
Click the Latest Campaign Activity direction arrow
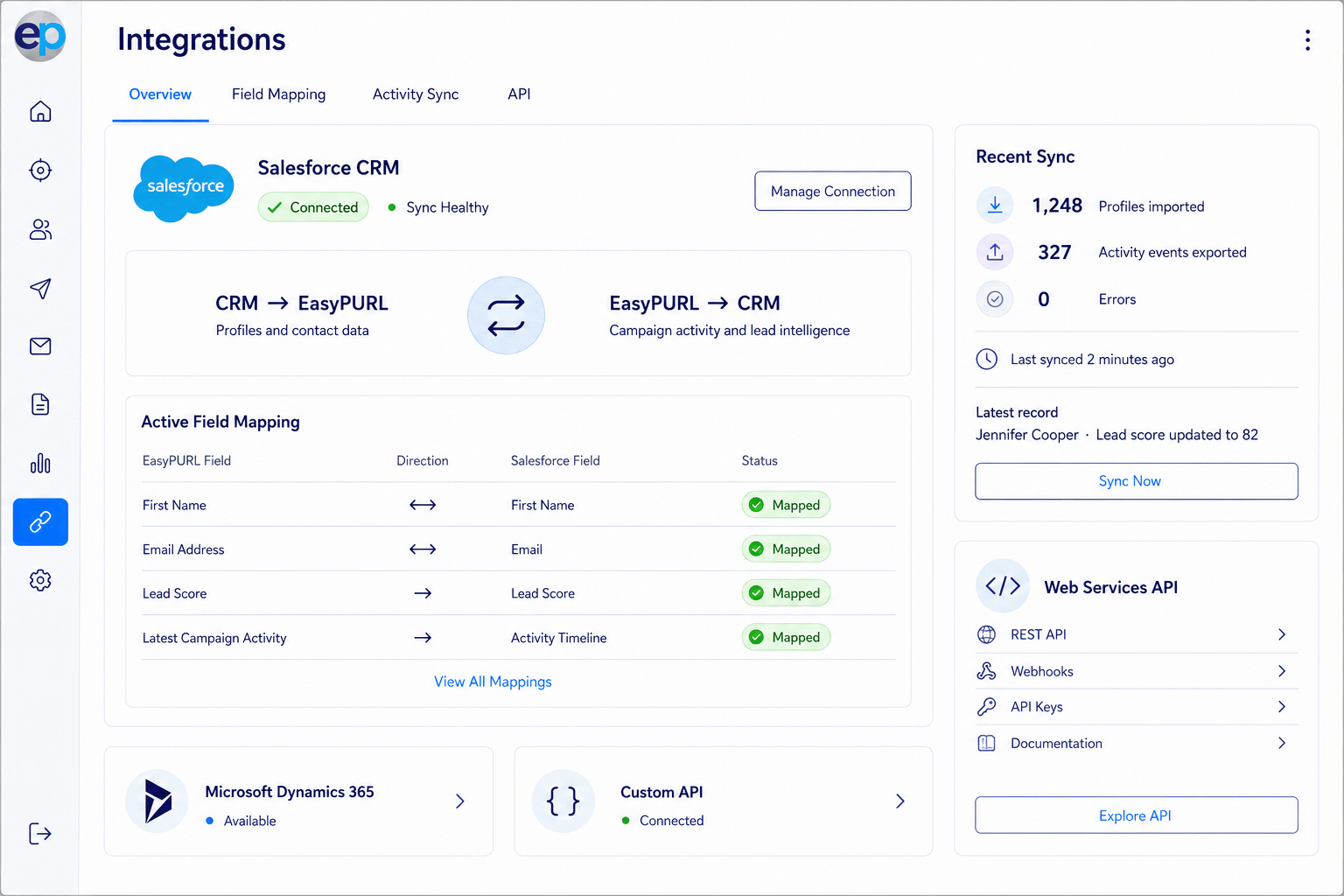[423, 638]
